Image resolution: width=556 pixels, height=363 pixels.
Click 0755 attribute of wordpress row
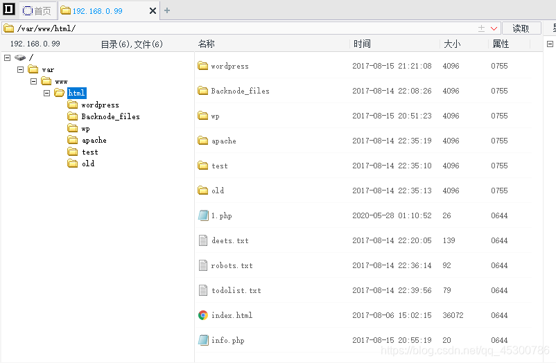(499, 66)
